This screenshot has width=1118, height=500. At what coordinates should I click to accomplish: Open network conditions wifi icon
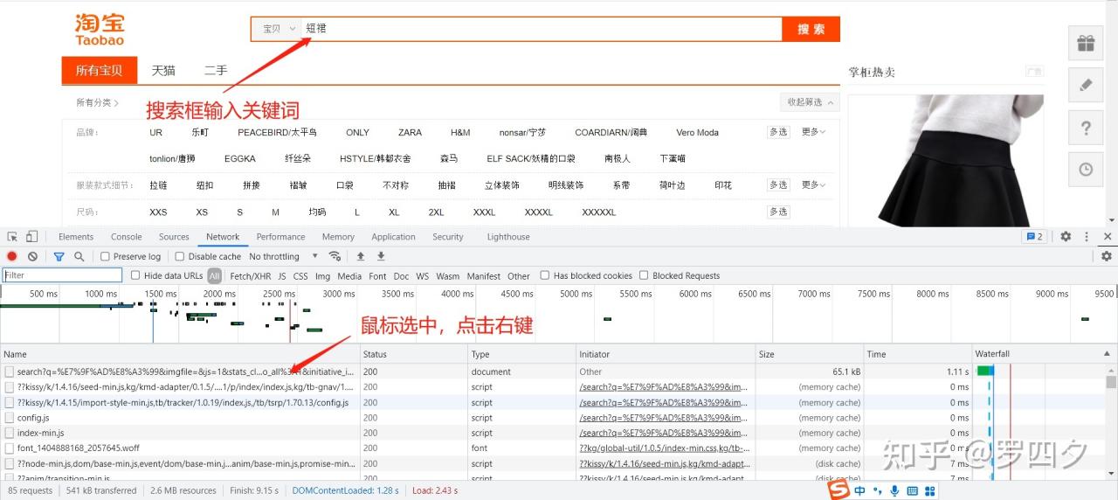click(x=335, y=256)
